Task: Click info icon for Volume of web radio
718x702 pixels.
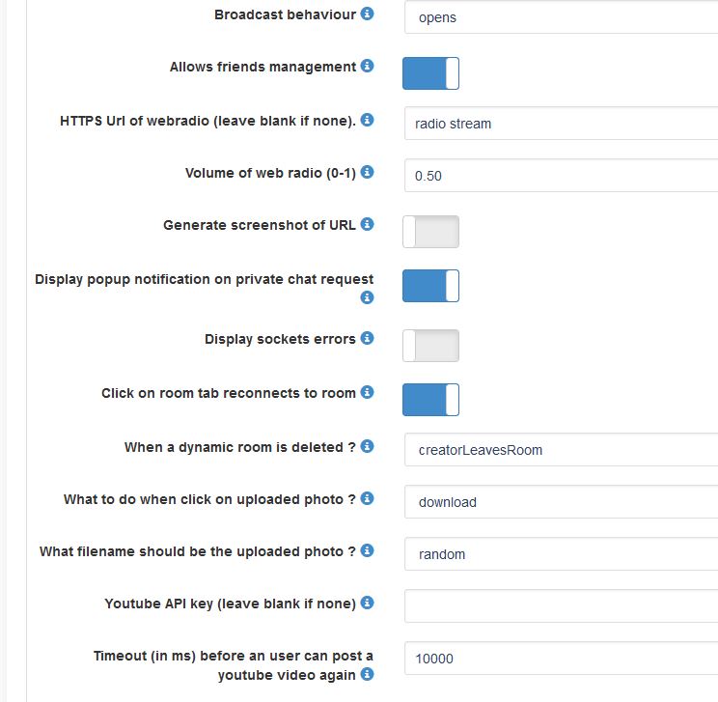Action: point(367,173)
